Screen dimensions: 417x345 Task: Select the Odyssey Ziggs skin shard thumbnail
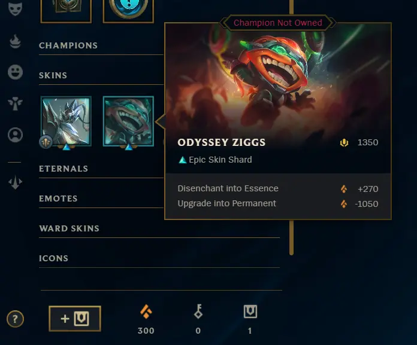128,121
